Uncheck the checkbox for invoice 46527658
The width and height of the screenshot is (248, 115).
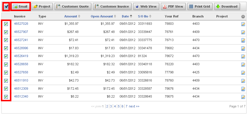[x=6, y=72]
